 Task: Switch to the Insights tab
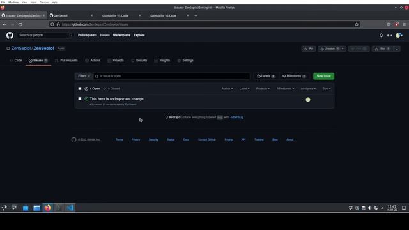[x=162, y=61]
